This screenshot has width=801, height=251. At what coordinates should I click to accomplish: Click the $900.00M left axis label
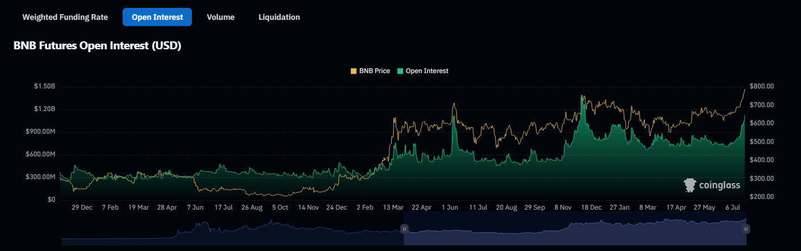pos(40,131)
